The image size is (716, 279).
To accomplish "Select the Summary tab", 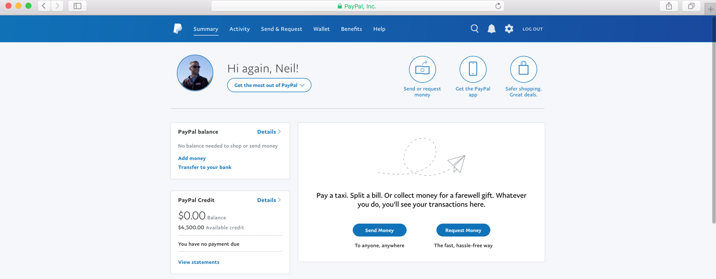I will click(206, 29).
